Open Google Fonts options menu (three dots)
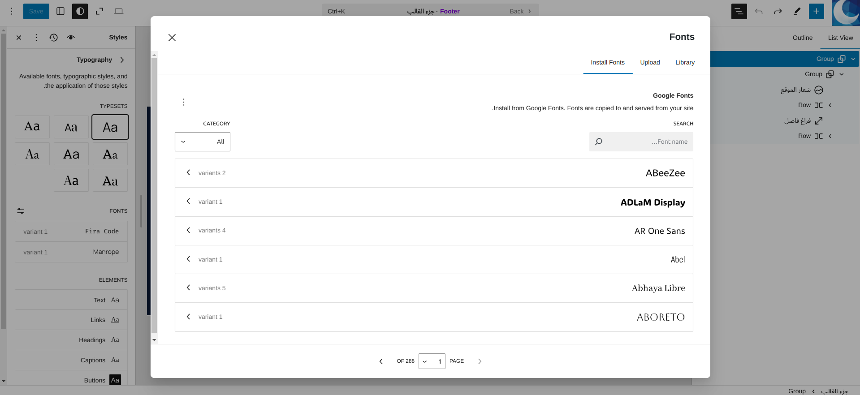The image size is (860, 395). click(184, 102)
